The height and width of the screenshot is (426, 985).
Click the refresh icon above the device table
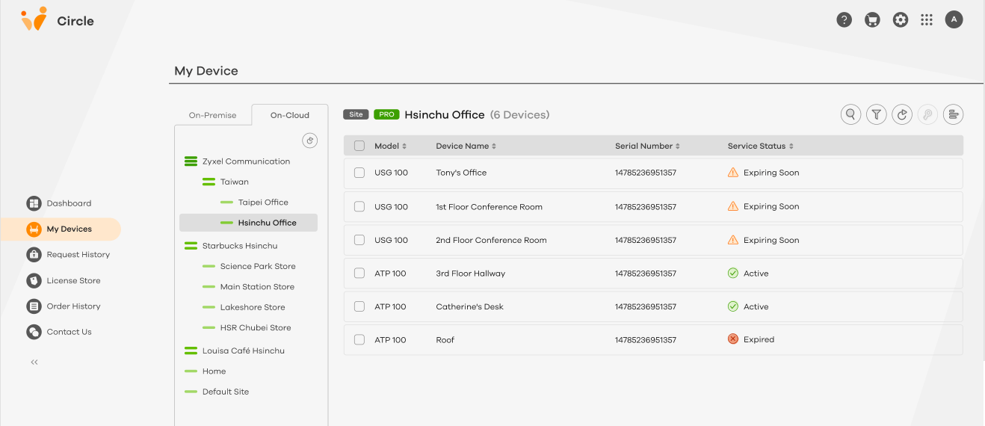click(902, 114)
